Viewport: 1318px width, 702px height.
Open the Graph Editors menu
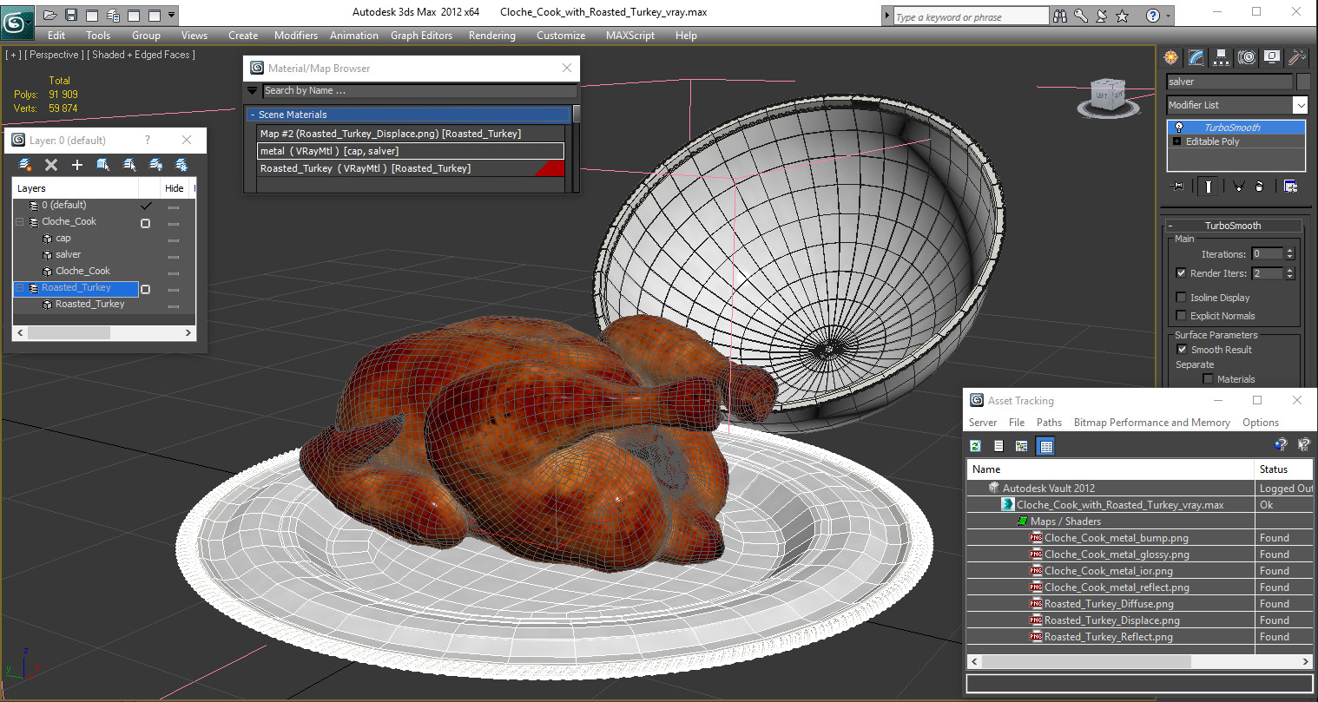pos(421,36)
